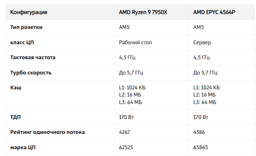Select the класс ЦП row label
The image size is (256, 156).
click(22, 42)
